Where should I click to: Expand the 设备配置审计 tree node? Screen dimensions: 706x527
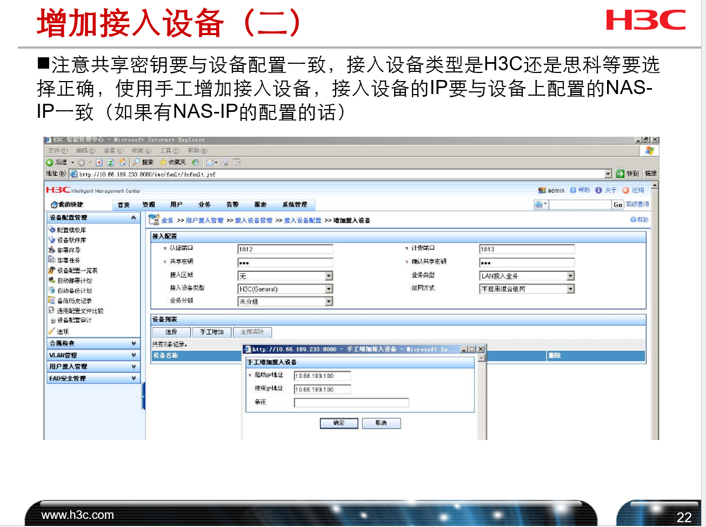pyautogui.click(x=52, y=321)
